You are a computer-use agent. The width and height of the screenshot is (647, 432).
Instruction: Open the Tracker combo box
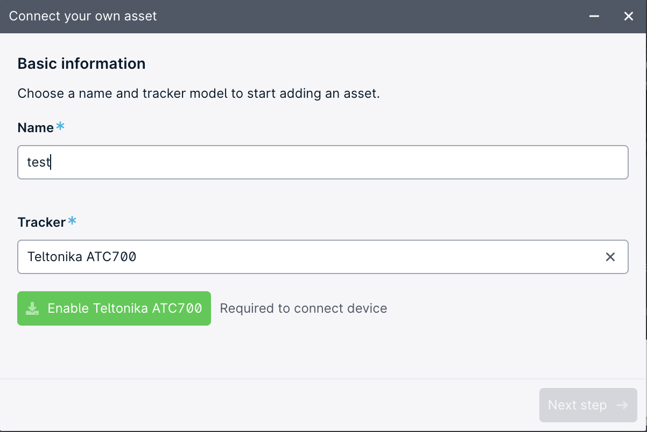coord(323,257)
